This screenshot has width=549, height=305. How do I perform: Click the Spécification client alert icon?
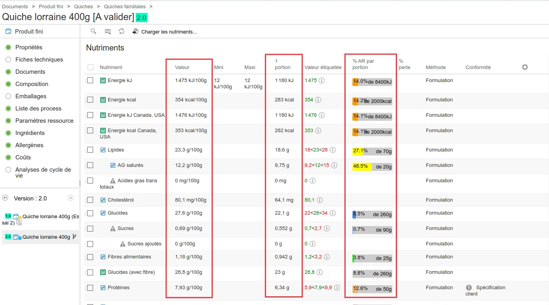click(469, 288)
